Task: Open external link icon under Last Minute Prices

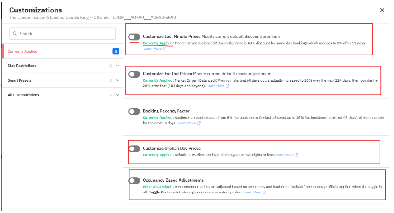Action: (164, 49)
